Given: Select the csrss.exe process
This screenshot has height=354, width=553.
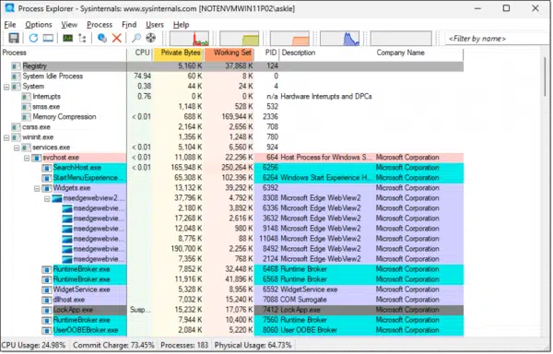Looking at the screenshot, I should 232,127.
